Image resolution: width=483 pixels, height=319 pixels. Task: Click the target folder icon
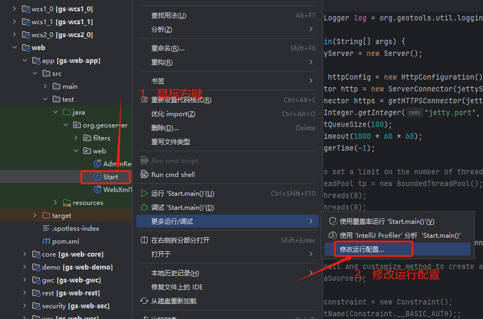coord(46,215)
